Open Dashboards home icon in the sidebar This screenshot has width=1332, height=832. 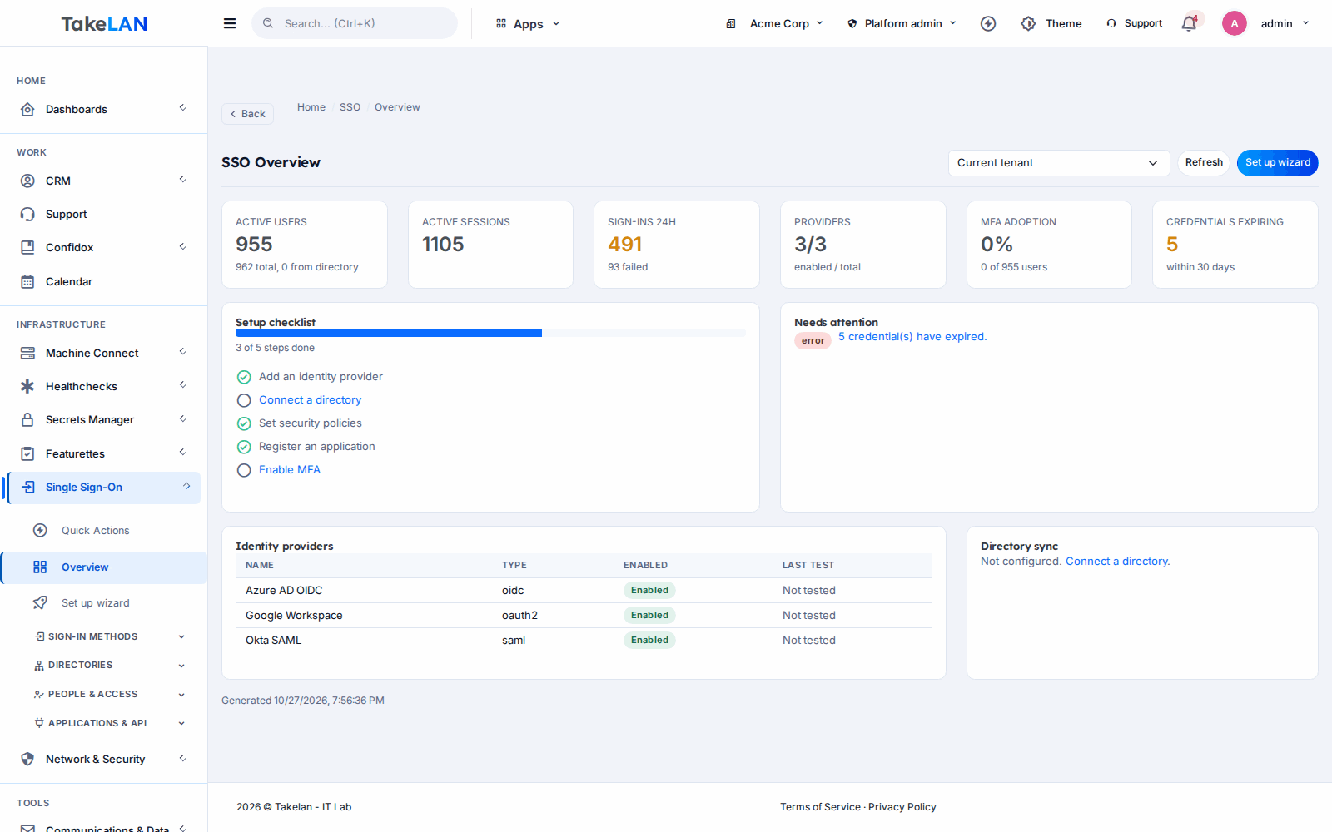27,109
